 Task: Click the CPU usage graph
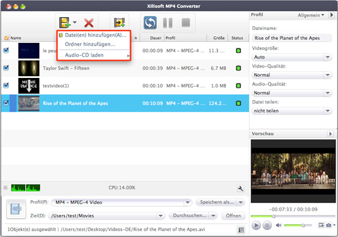pos(25,188)
